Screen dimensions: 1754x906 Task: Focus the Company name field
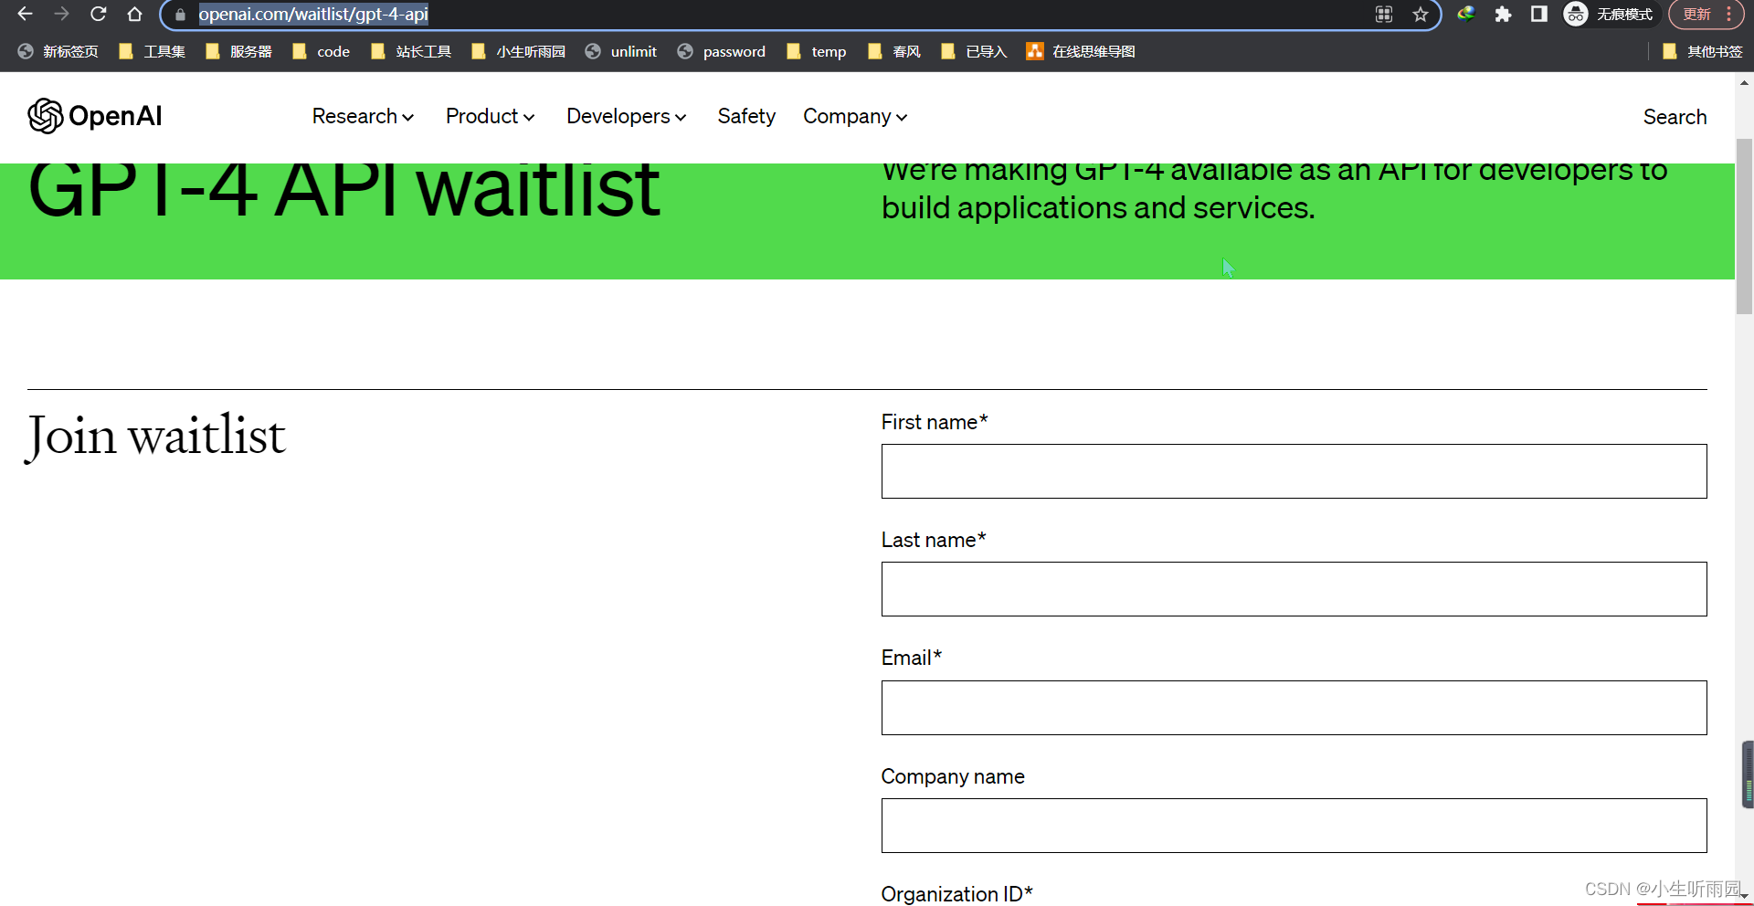[x=1294, y=826]
